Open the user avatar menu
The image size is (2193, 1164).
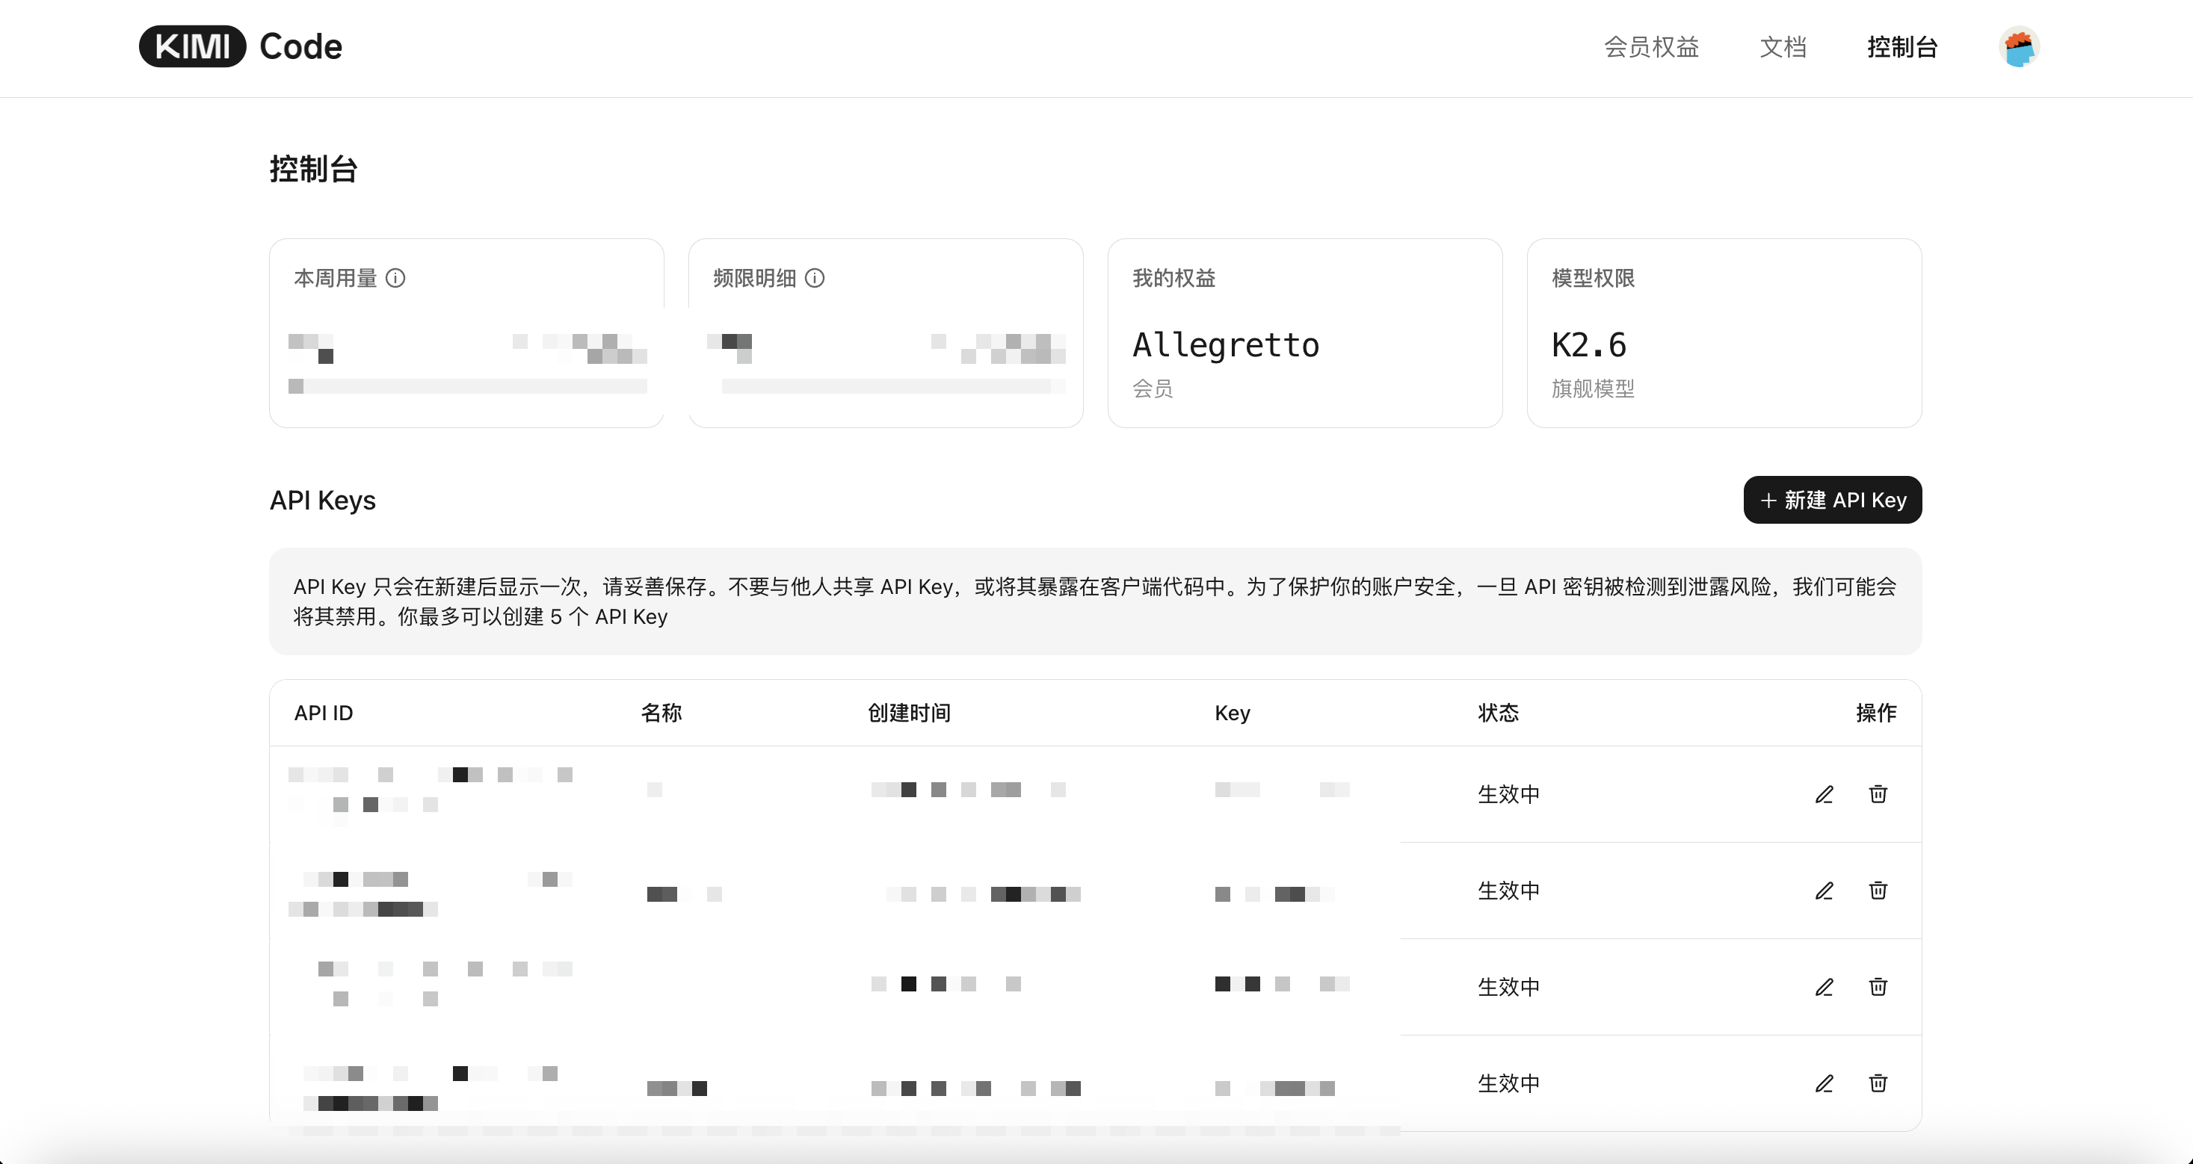[2019, 47]
